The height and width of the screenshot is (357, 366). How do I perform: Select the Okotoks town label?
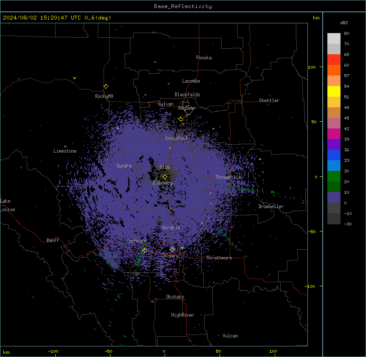point(175,297)
